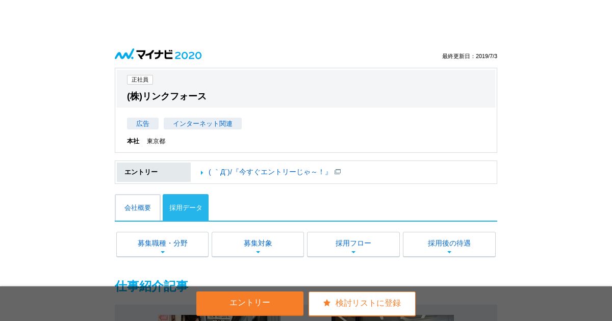Click the 仕事紹介記事 heading
Screen dimensions: 612x321
point(151,286)
